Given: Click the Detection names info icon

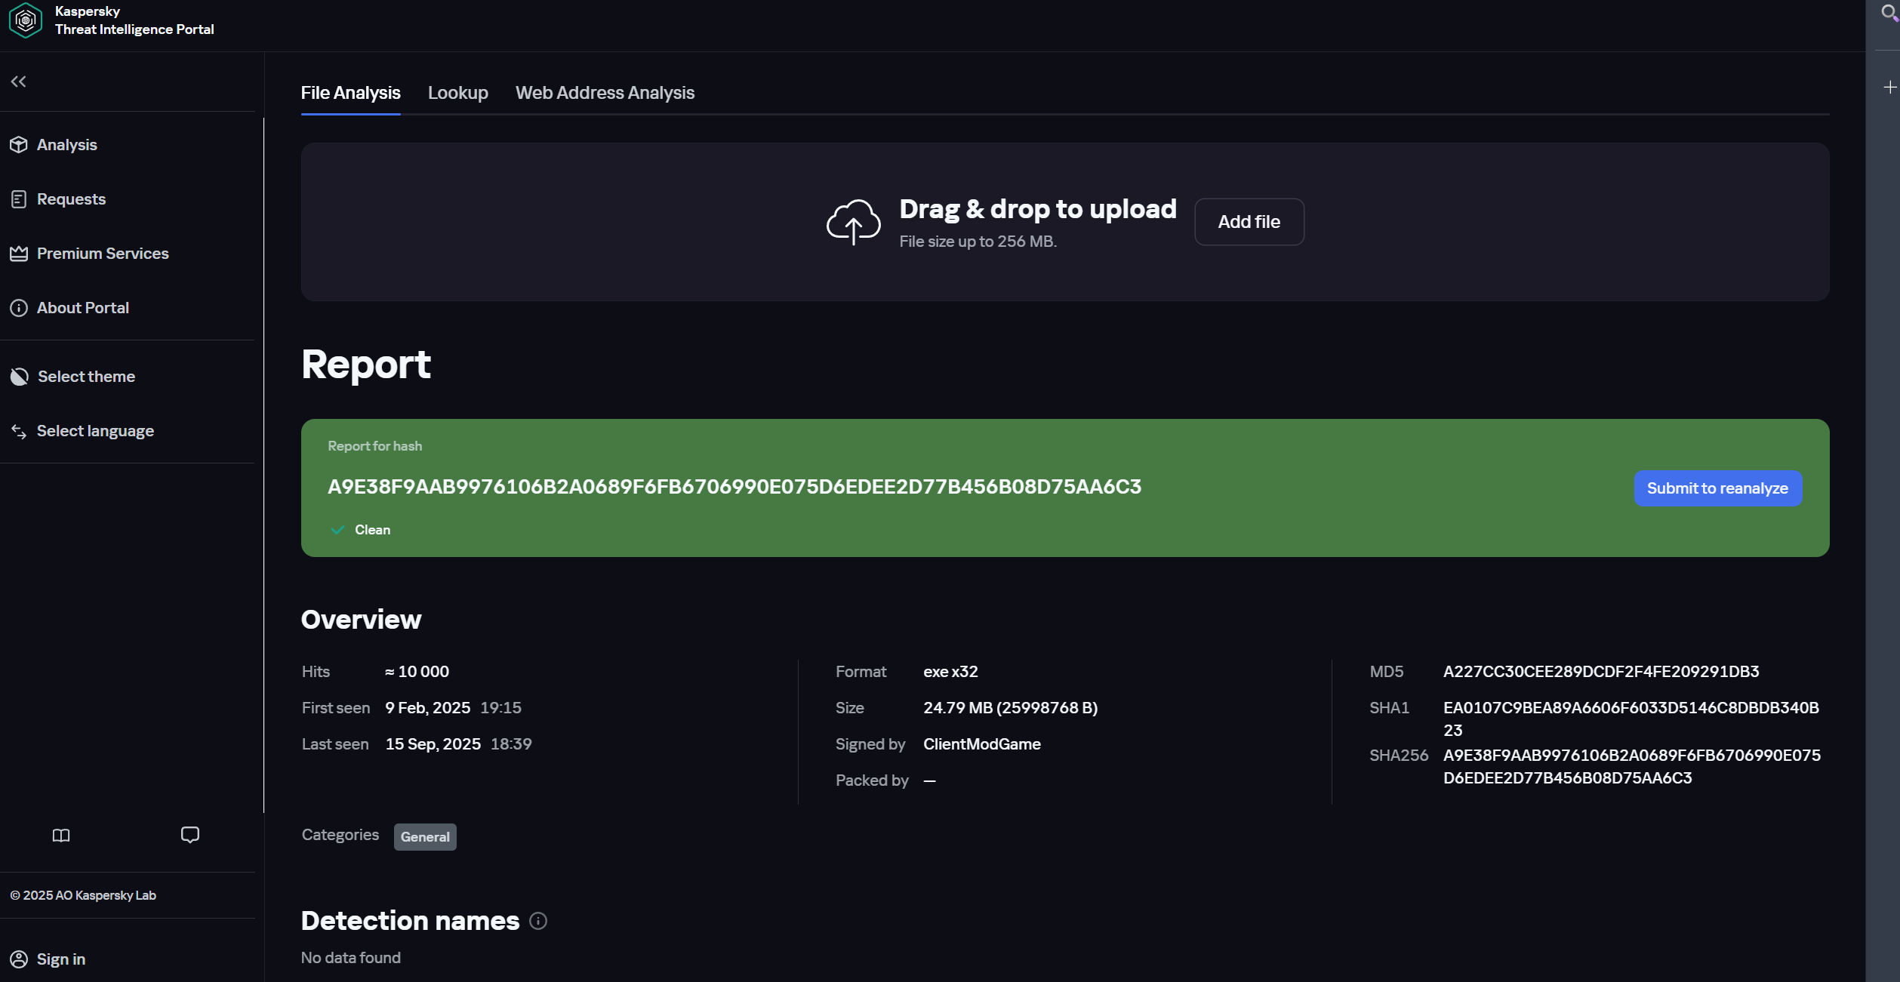Looking at the screenshot, I should [538, 921].
